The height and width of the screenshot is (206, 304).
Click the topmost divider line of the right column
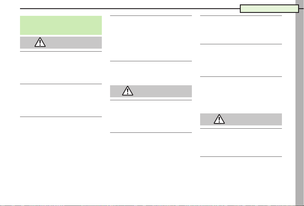click(241, 16)
